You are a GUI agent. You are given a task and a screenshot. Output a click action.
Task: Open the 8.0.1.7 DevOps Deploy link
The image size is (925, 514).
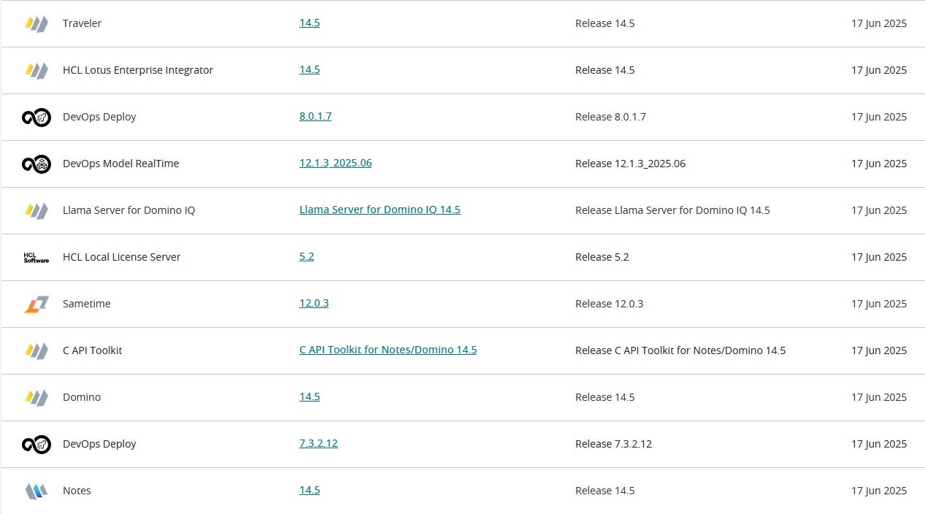(x=315, y=116)
